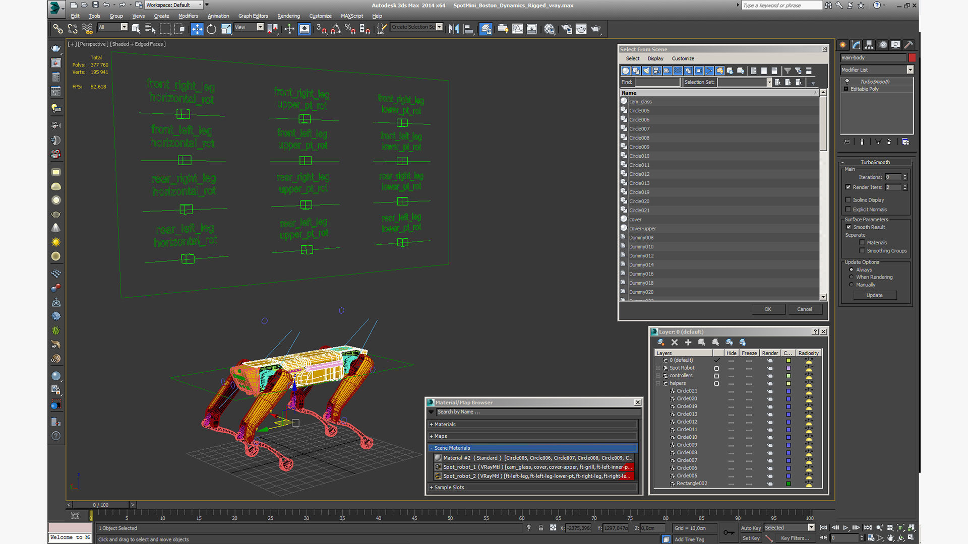Open Customize menu in Select From Scene
Image resolution: width=968 pixels, height=544 pixels.
point(683,58)
